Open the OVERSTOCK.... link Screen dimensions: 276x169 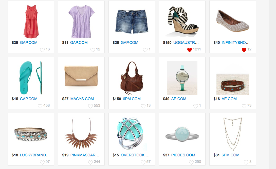click(x=135, y=155)
